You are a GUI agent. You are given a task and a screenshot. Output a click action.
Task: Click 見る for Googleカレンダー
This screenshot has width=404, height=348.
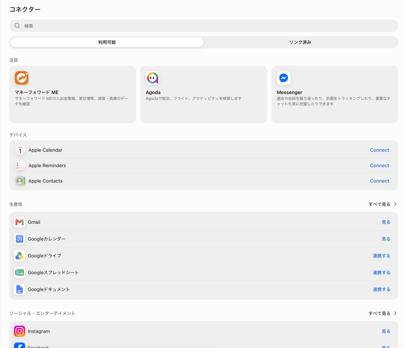point(386,239)
